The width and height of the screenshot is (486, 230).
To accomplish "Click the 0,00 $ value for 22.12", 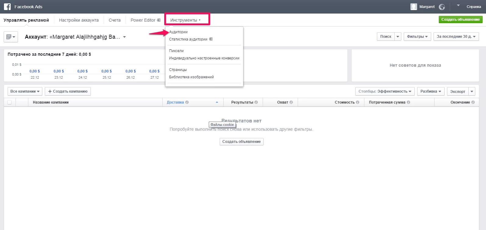I will click(35, 71).
